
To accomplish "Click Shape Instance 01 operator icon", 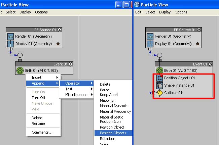I will point(159,85).
